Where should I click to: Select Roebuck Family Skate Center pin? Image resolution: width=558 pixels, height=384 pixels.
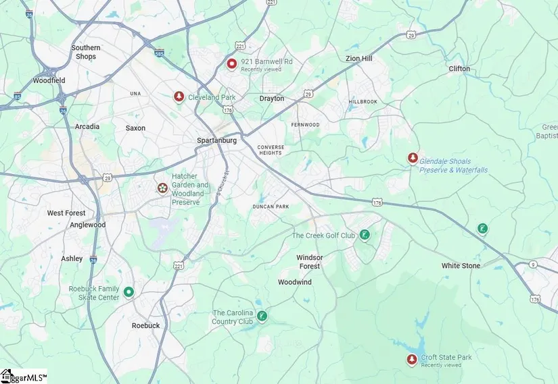coord(129,292)
